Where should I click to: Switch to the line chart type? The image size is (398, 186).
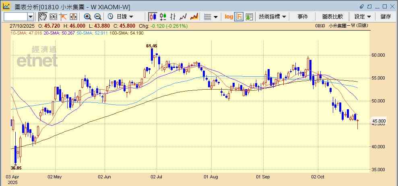pos(184,16)
